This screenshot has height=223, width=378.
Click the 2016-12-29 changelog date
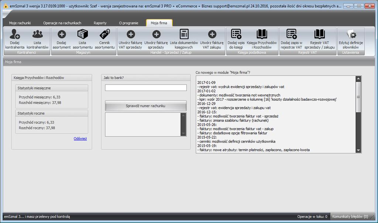206,104
